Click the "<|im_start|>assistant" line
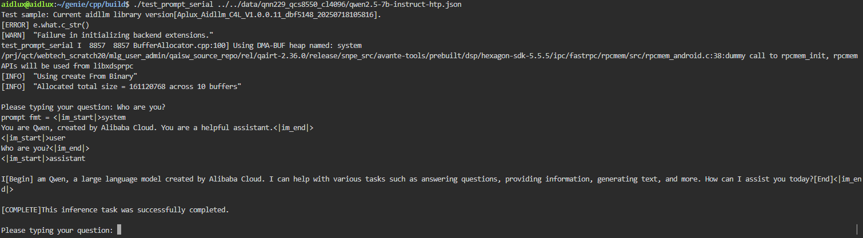 [43, 158]
